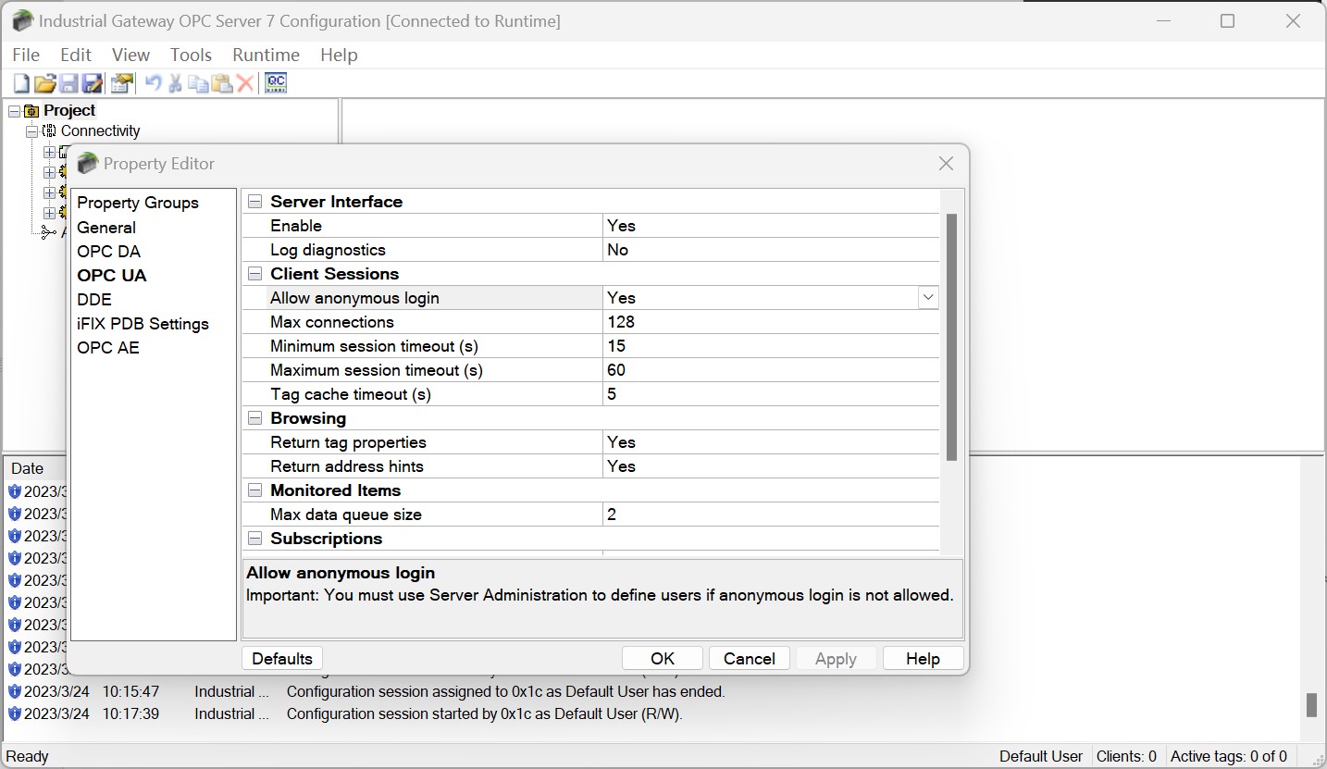
Task: Click the Undo arrow icon
Action: point(154,83)
